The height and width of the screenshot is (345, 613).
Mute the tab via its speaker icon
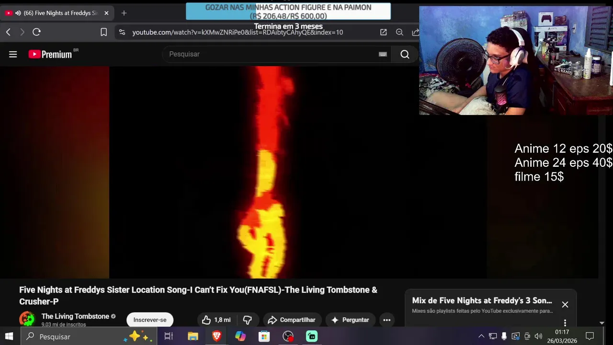click(18, 13)
